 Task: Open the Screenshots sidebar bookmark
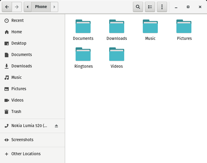pyautogui.click(x=22, y=140)
